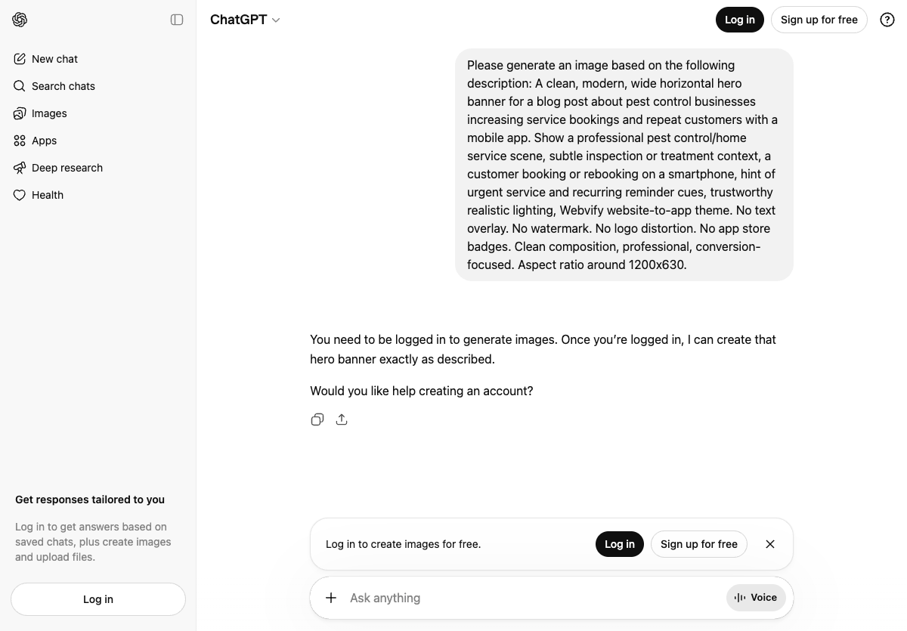The width and height of the screenshot is (907, 631).
Task: Click the ChatGPT logo icon
Action: pos(20,20)
